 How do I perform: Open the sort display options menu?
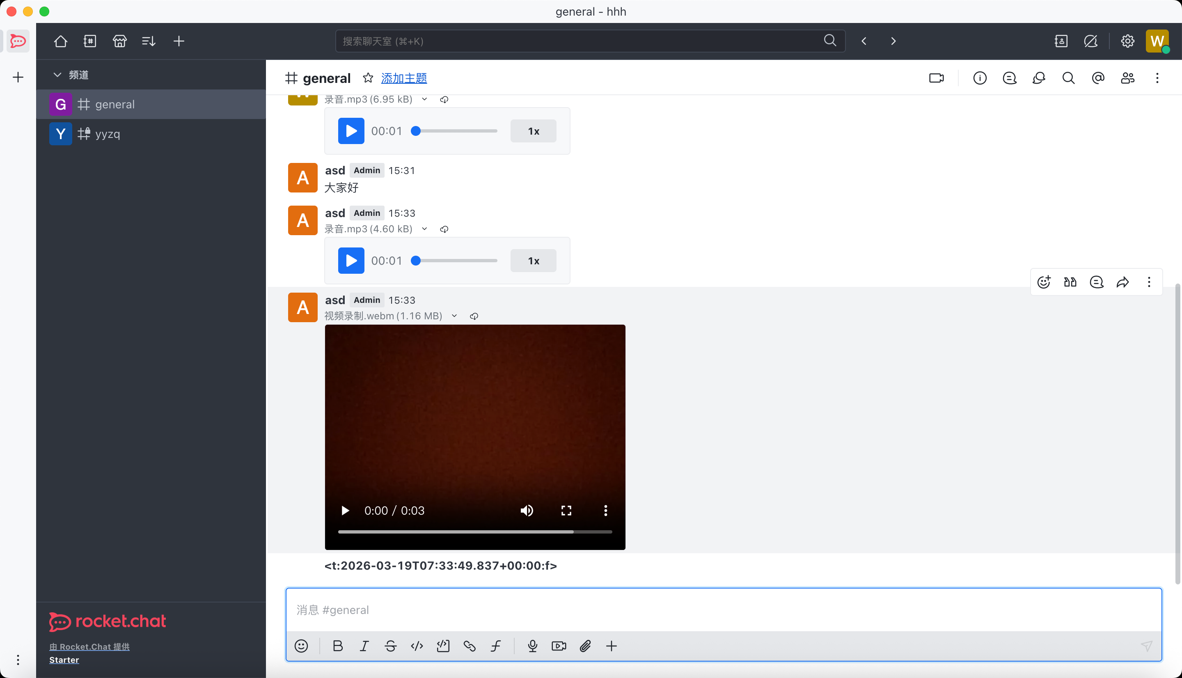coord(149,41)
